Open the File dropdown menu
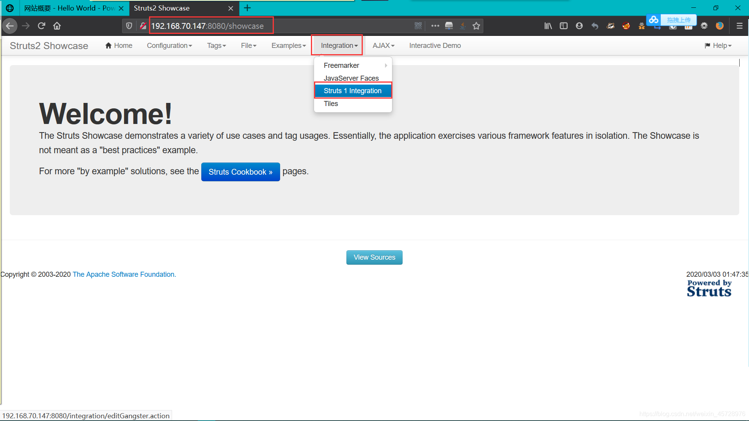Viewport: 749px width, 421px height. pyautogui.click(x=249, y=46)
